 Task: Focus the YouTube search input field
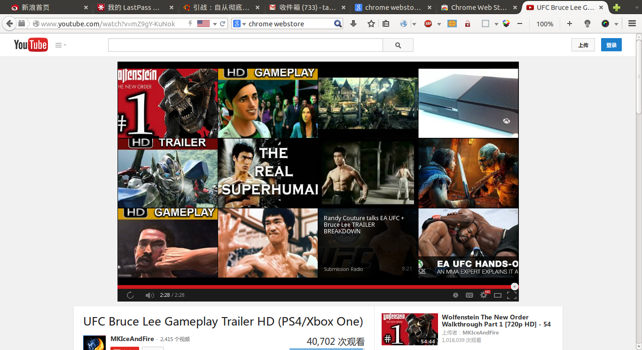click(245, 45)
